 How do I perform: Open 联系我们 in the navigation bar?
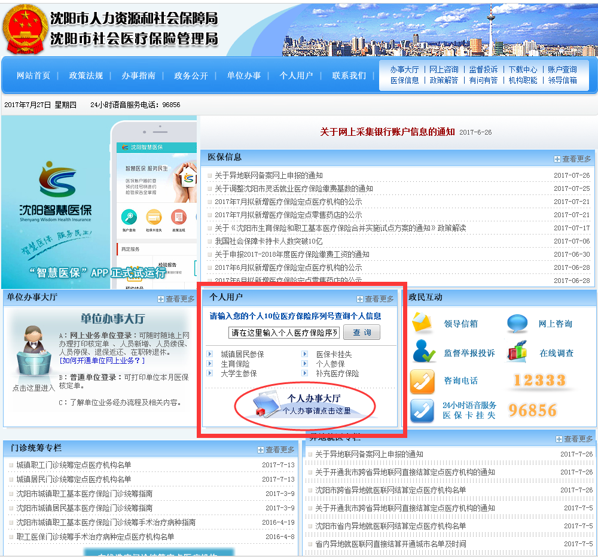pyautogui.click(x=349, y=75)
